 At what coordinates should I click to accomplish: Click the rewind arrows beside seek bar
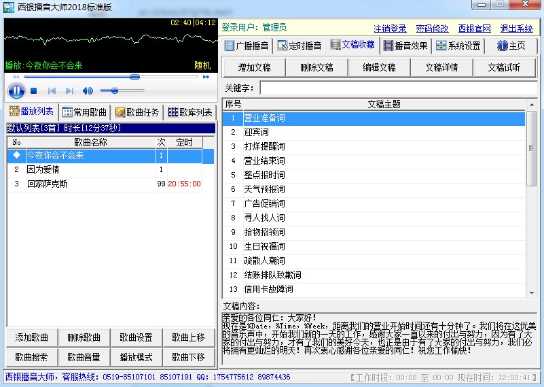tap(16, 78)
